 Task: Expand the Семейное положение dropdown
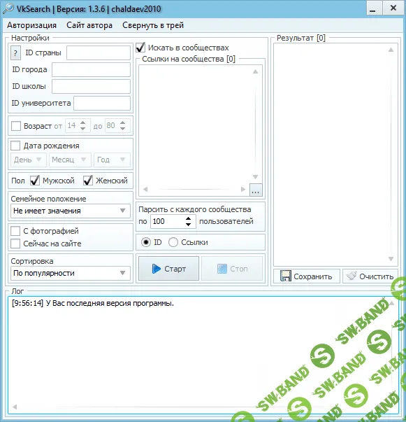tap(71, 211)
